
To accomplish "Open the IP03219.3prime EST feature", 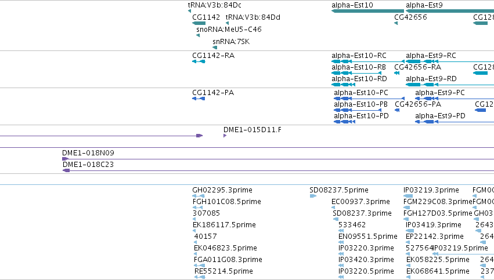I will pos(408,196).
